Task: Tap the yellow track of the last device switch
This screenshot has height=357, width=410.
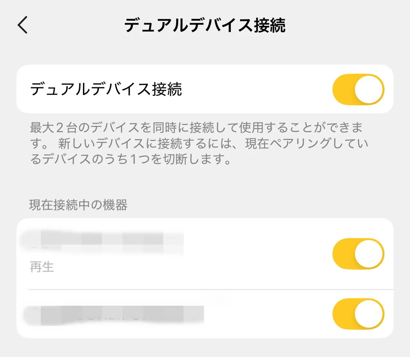Action: tap(343, 314)
